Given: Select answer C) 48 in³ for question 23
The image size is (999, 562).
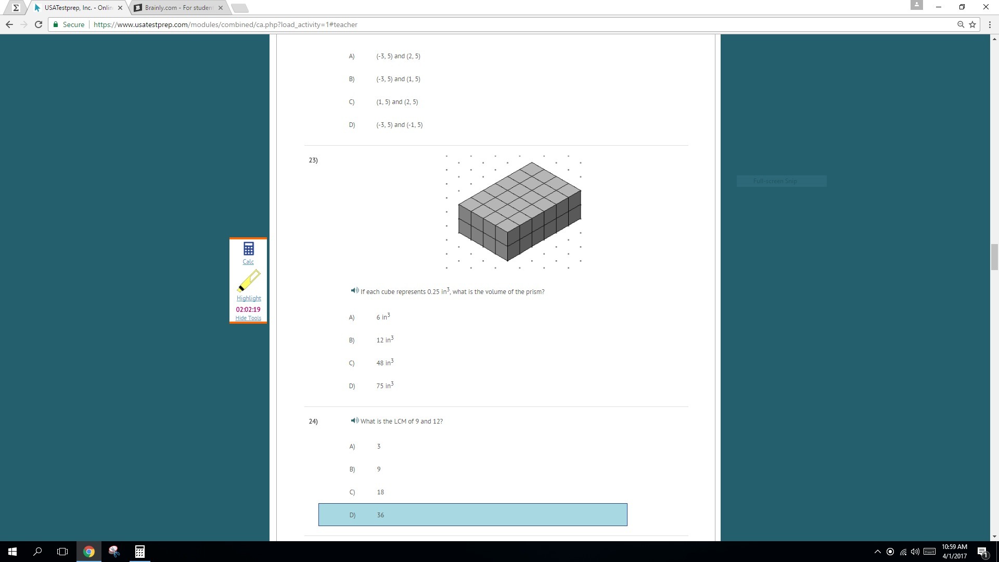Looking at the screenshot, I should [x=385, y=363].
